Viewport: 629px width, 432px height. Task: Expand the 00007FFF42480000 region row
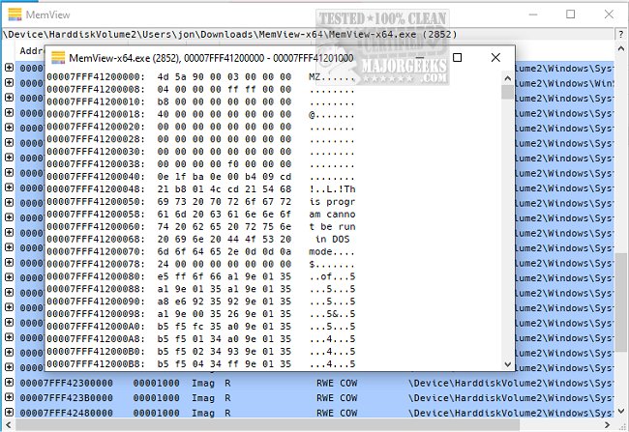9,412
